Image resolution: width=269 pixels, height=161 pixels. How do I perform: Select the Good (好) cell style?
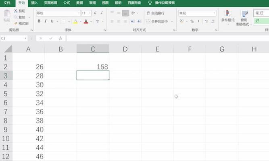click(x=261, y=21)
